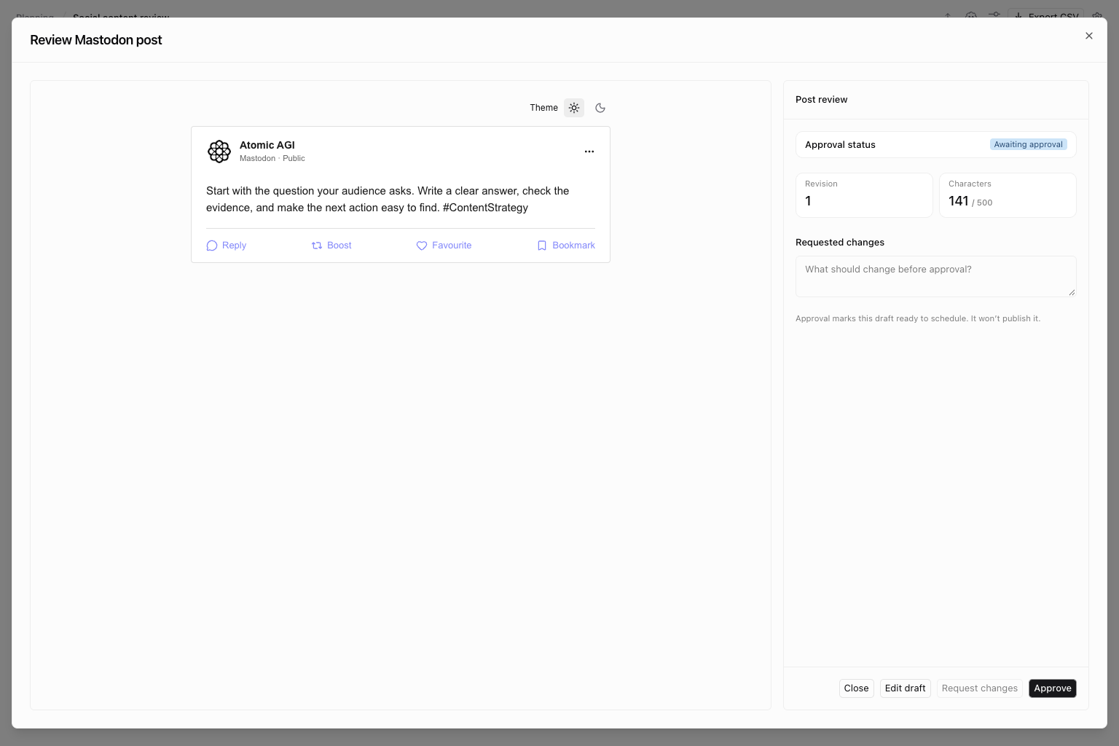Viewport: 1119px width, 746px height.
Task: Click the Awaiting approval status badge
Action: click(1029, 144)
